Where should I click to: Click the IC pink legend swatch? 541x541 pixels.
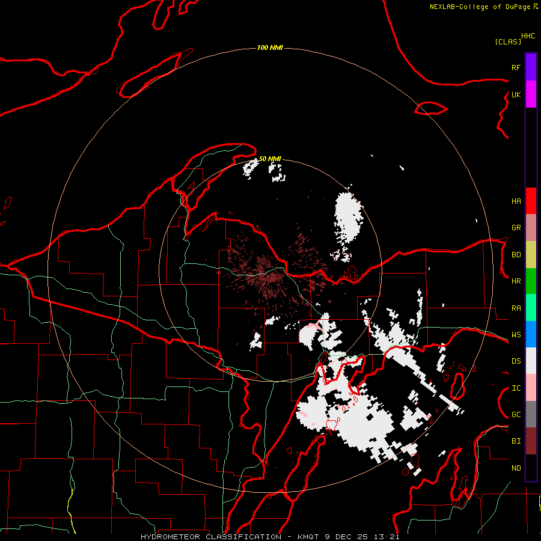[531, 388]
